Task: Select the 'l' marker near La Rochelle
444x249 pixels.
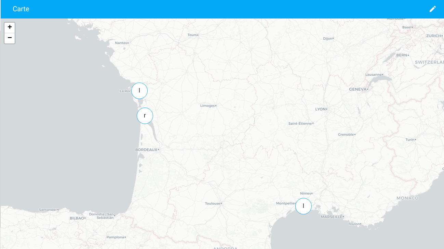Action: (x=139, y=91)
